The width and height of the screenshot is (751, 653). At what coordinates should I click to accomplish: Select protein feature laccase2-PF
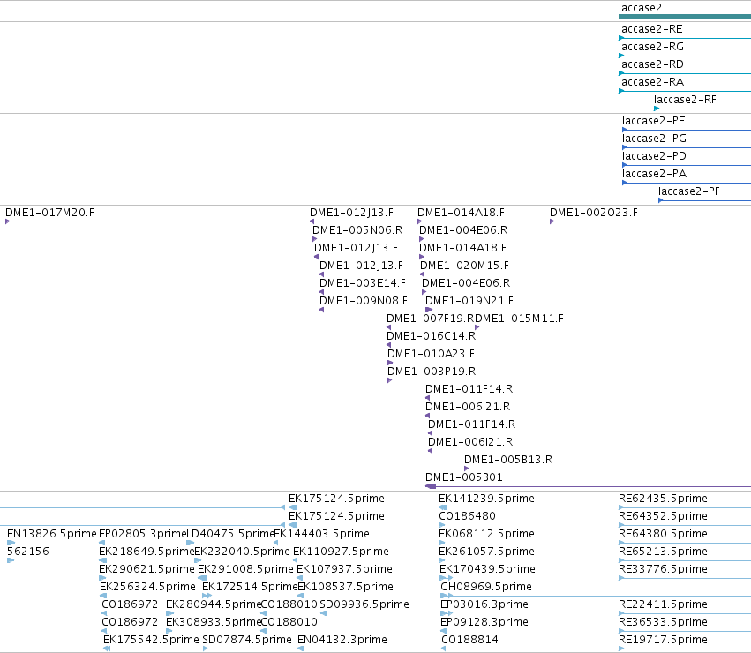704,200
